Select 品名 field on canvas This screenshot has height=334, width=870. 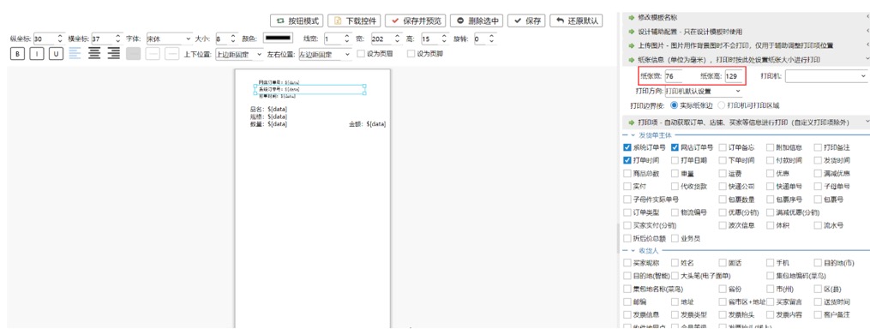[x=269, y=110]
